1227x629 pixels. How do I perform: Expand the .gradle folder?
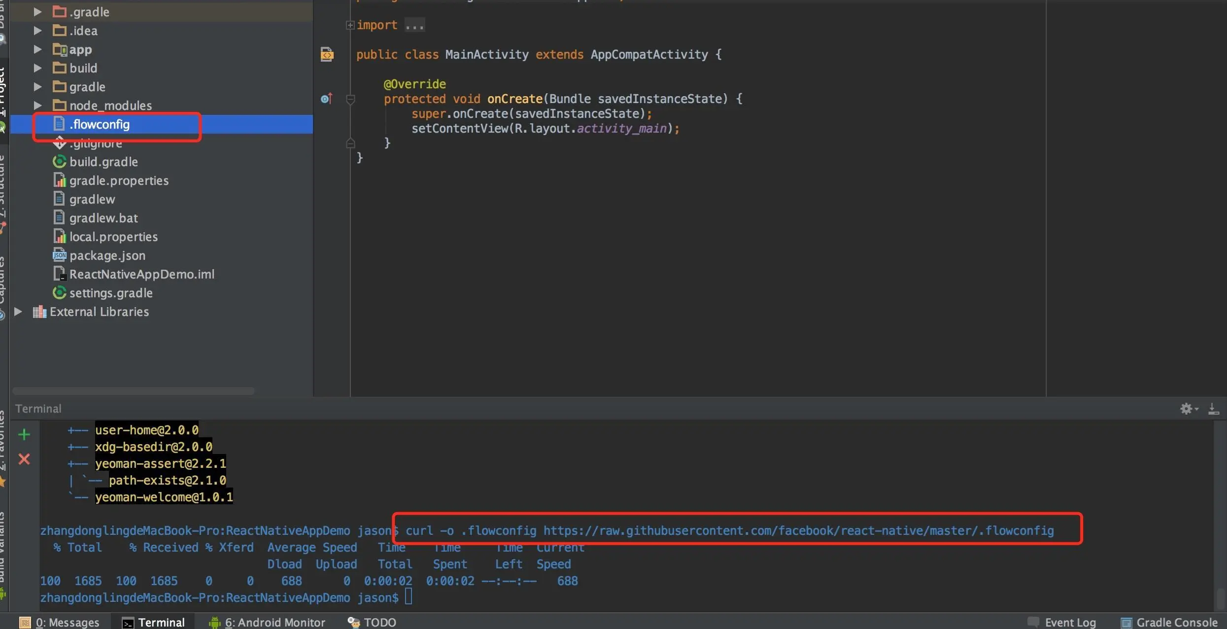pyautogui.click(x=37, y=12)
